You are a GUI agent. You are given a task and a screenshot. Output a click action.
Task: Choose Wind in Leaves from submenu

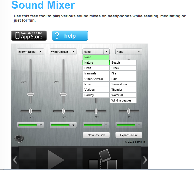[123, 100]
